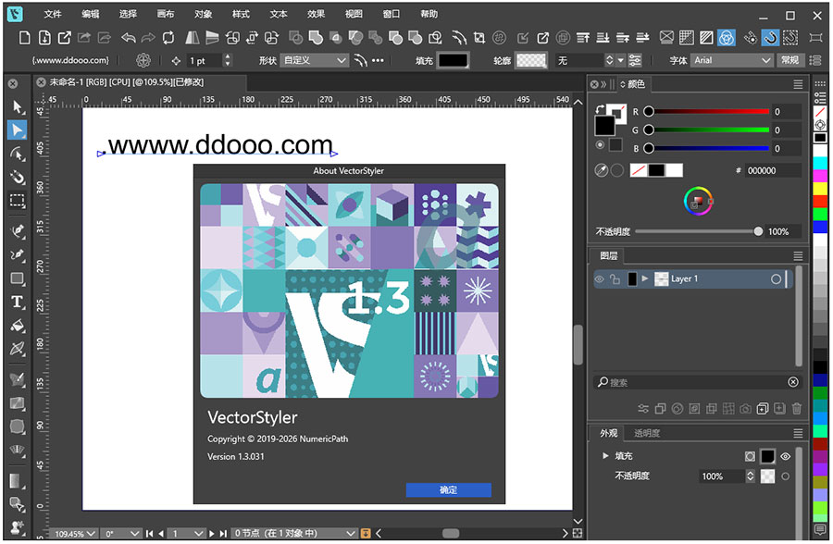Viewport: 833px width, 544px height.
Task: Click the 确定 button in About dialog
Action: click(x=448, y=489)
